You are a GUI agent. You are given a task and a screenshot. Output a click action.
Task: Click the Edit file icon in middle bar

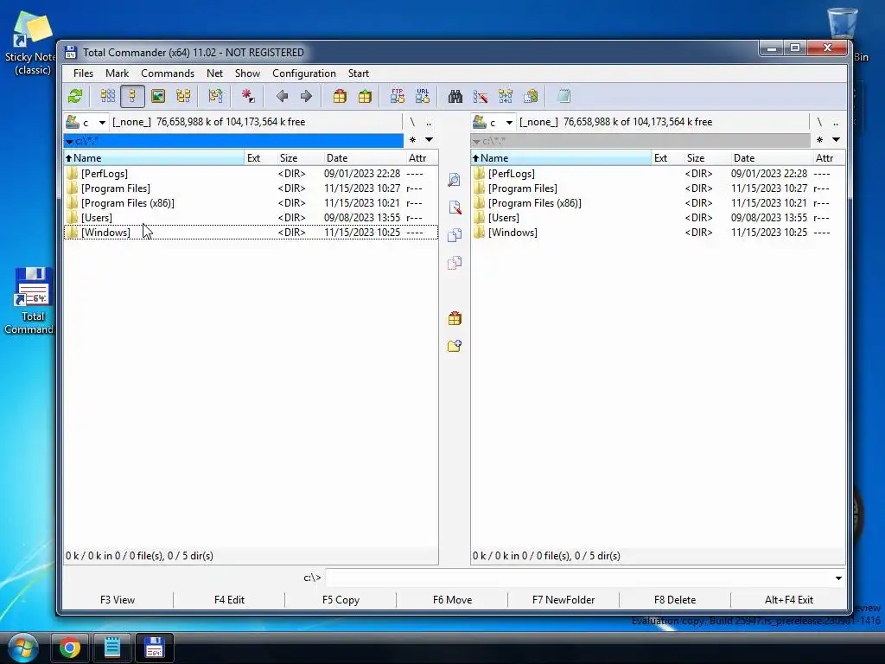pyautogui.click(x=455, y=207)
